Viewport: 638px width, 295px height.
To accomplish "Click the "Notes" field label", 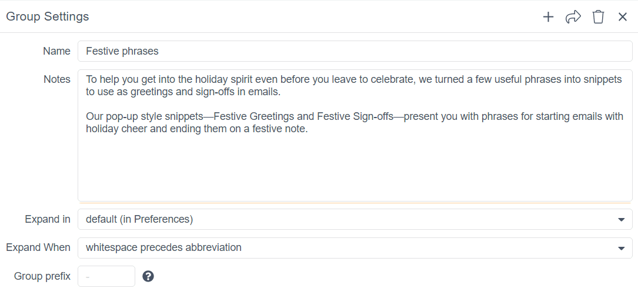I will pyautogui.click(x=57, y=79).
